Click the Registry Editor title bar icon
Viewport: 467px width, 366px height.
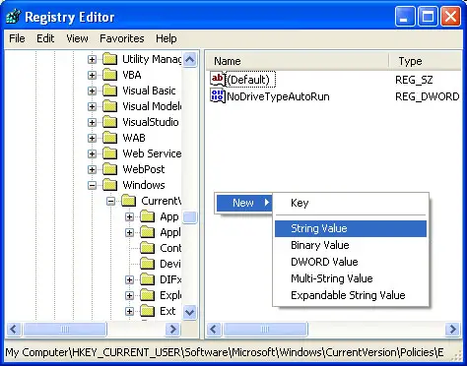pos(14,17)
